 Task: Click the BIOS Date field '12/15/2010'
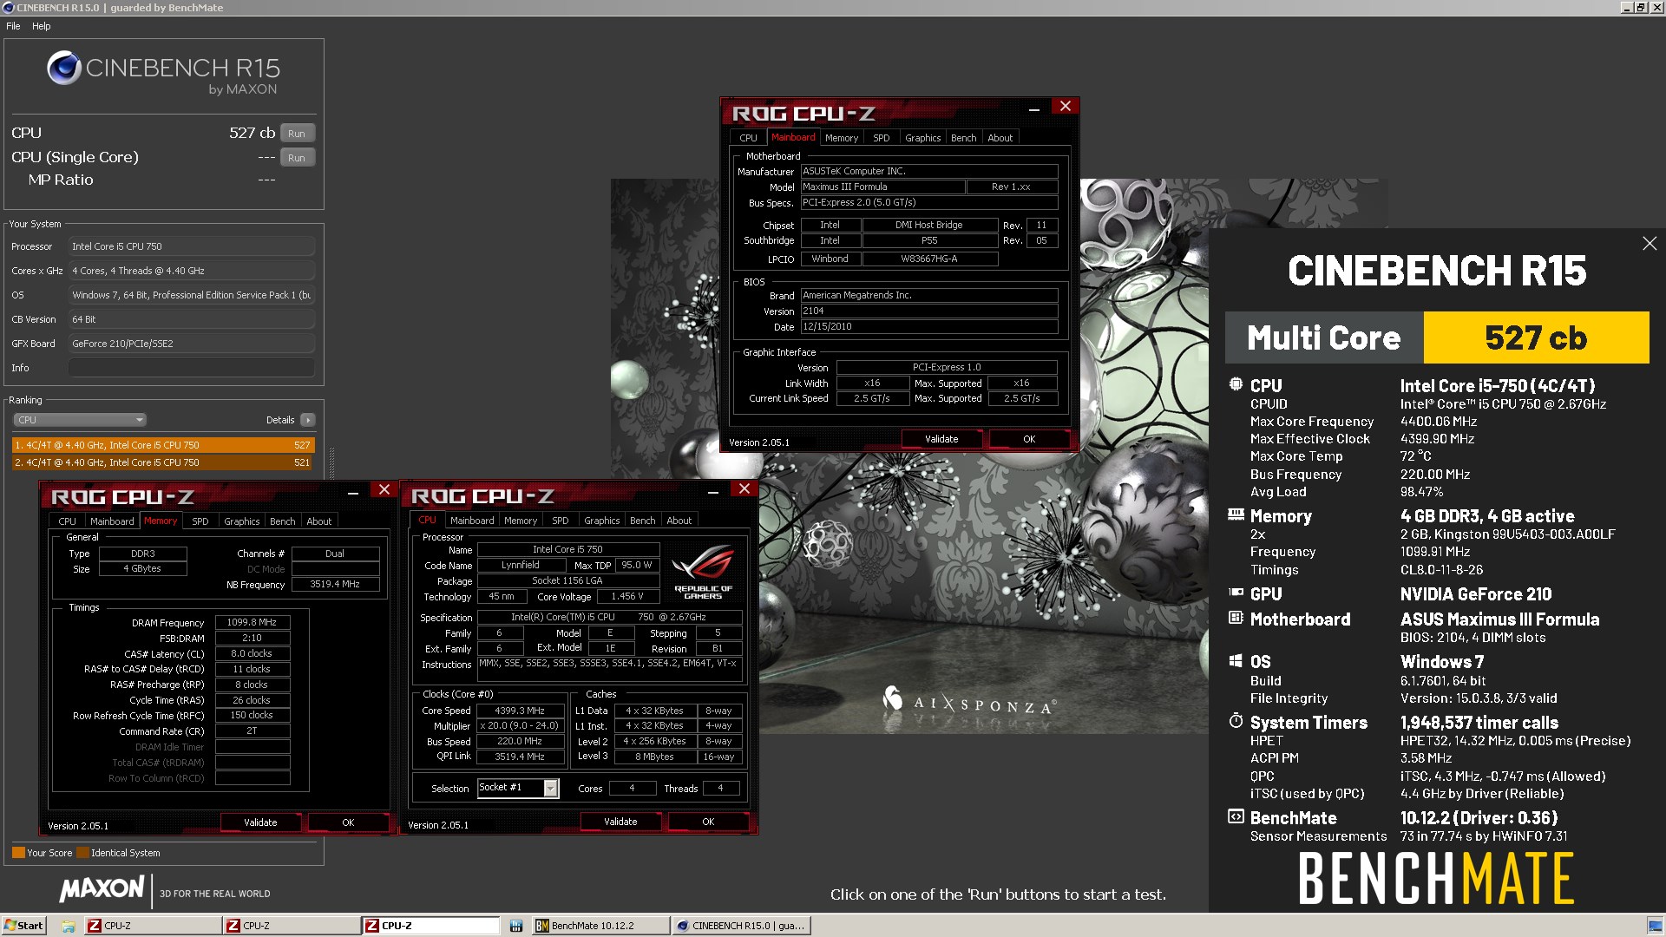click(x=929, y=326)
